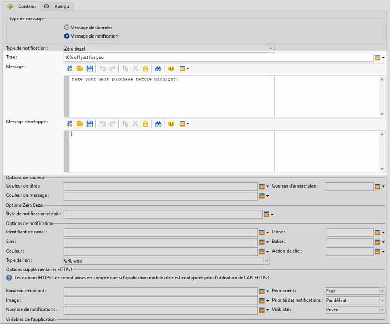The height and width of the screenshot is (324, 390).
Task: Open personalization menu for Balise field
Action: click(380, 242)
